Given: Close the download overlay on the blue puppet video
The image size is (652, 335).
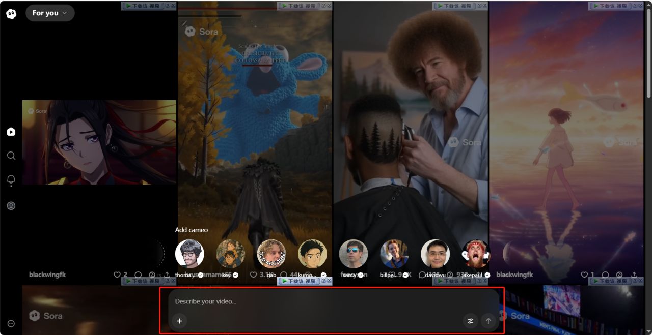Looking at the screenshot, I should (x=329, y=6).
